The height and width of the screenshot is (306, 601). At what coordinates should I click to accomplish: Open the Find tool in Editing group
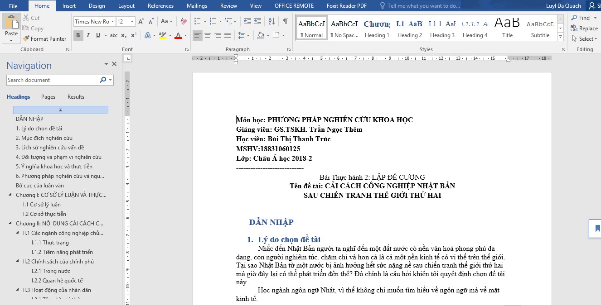[x=581, y=18]
